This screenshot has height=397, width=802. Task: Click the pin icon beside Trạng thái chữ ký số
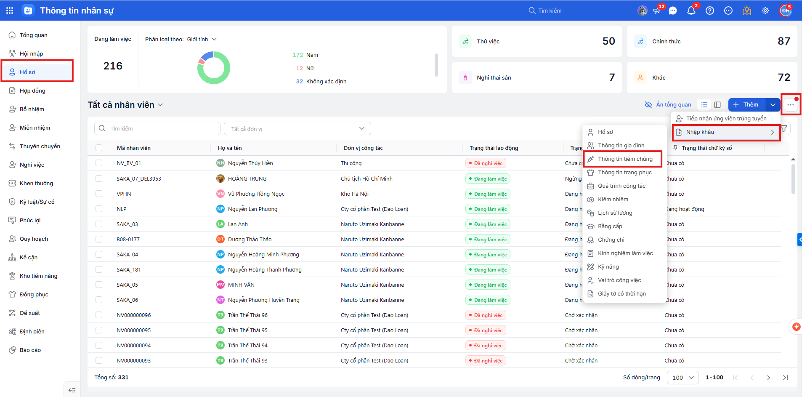click(x=675, y=148)
